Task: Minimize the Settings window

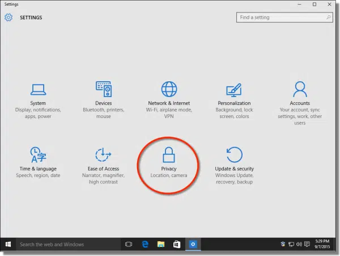Action: point(299,4)
